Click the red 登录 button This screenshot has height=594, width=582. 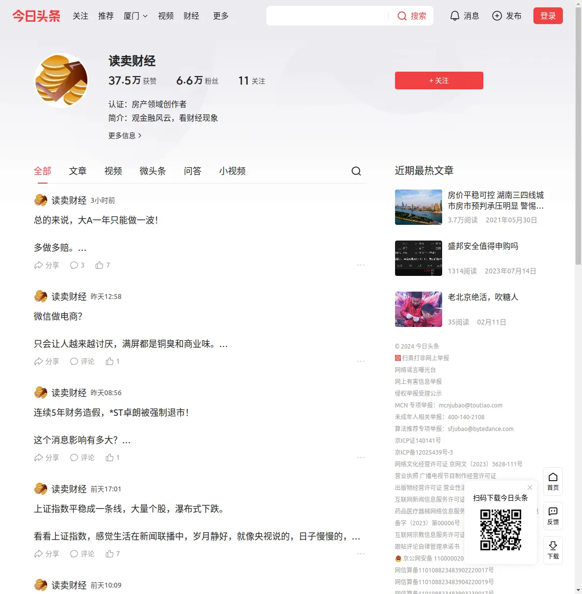pyautogui.click(x=548, y=16)
